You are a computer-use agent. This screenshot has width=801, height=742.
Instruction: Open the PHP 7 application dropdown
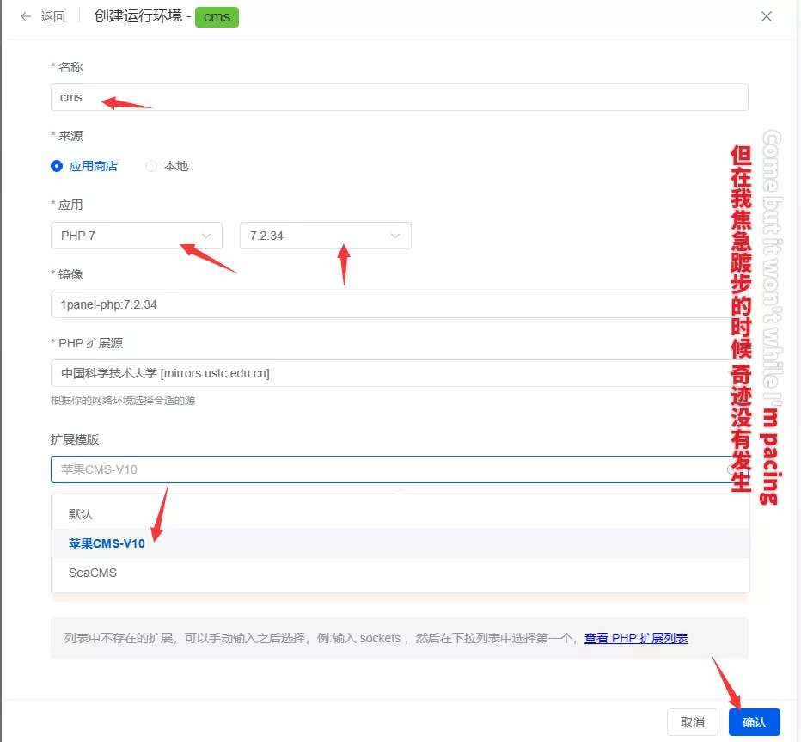136,236
